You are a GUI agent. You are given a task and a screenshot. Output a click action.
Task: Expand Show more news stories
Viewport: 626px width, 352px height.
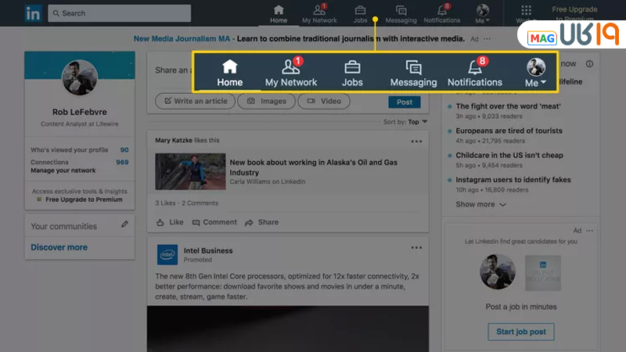tap(480, 204)
